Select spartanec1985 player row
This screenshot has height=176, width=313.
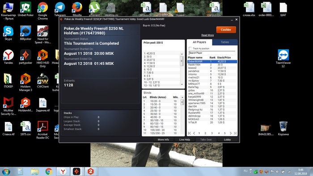(x=212, y=103)
